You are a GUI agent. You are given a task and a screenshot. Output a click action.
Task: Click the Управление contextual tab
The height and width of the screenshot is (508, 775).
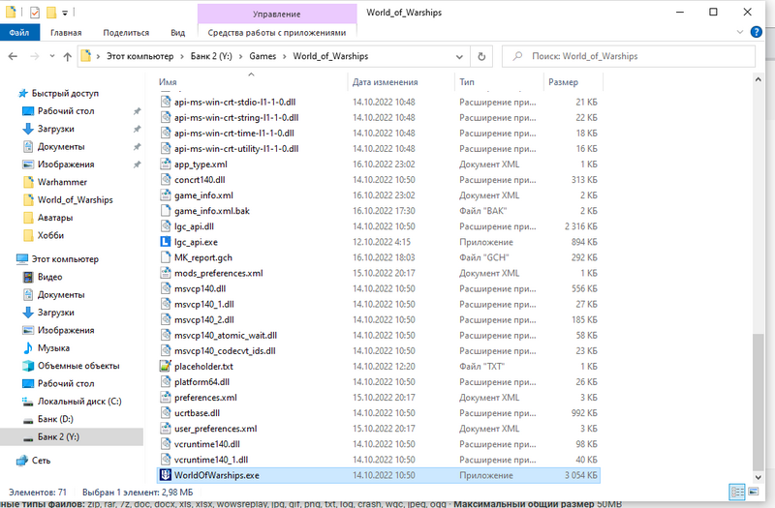click(x=277, y=14)
